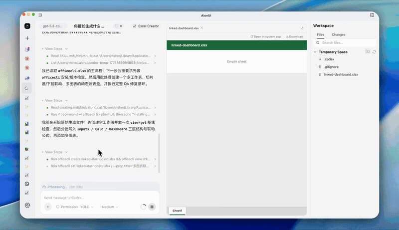The width and height of the screenshot is (399, 230).
Task: Open Settings gear in the sidebar
Action: 27,205
